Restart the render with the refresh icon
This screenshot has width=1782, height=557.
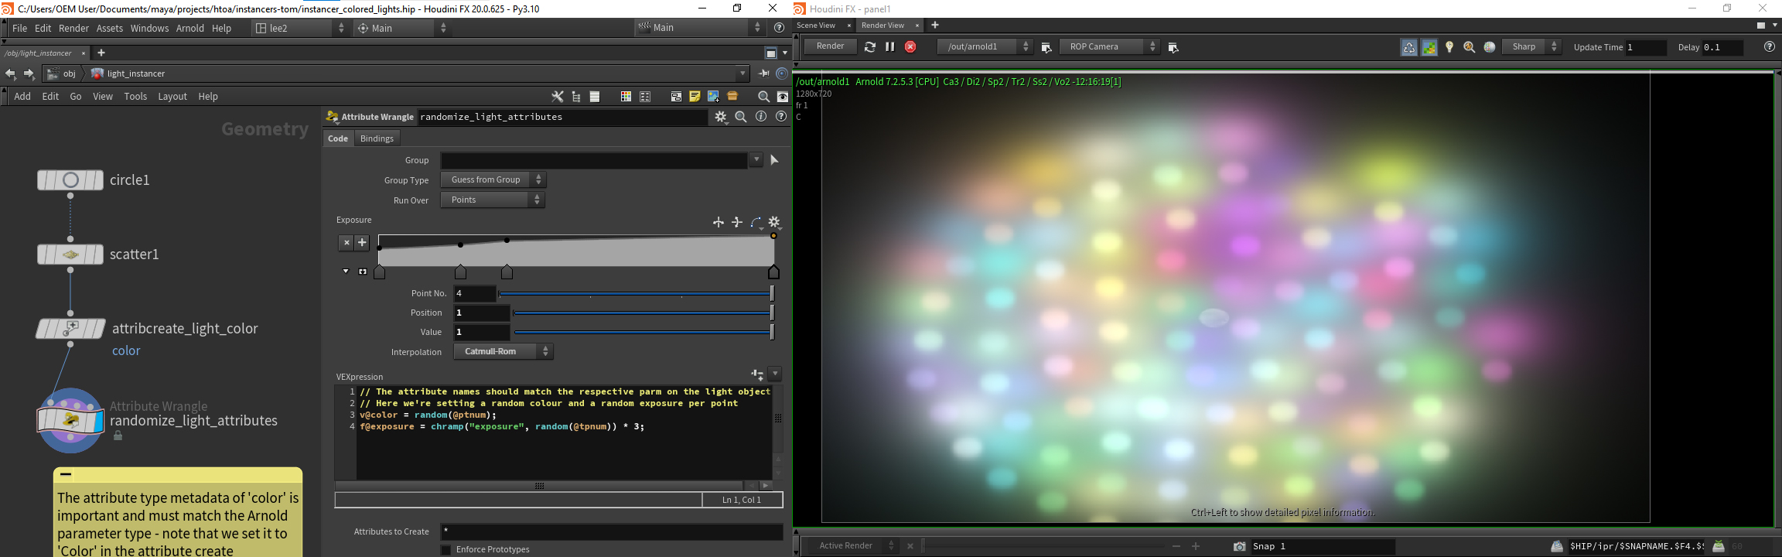coord(870,47)
